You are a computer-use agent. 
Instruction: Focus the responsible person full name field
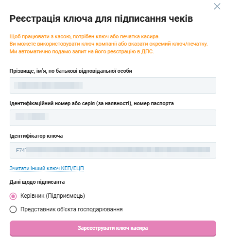[113, 85]
